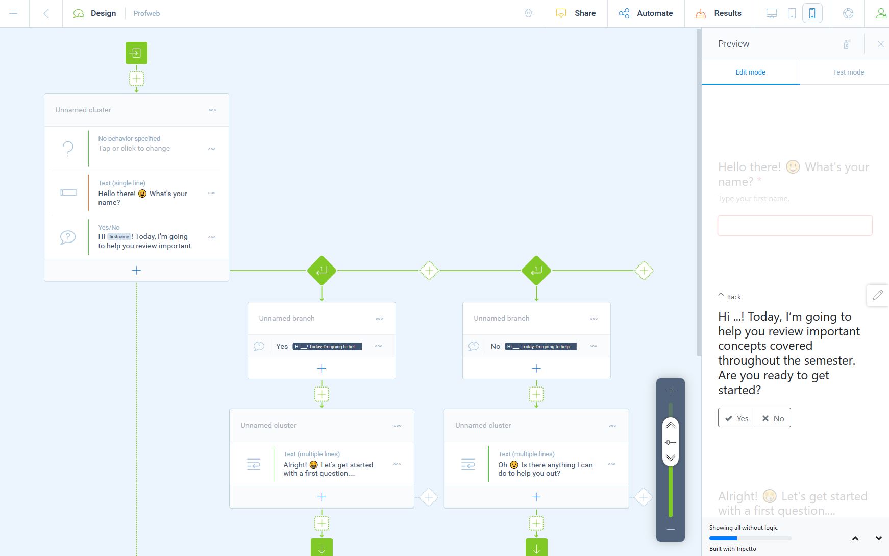Viewport: 889px width, 556px height.
Task: Add condition to the No branch
Action: pyautogui.click(x=536, y=368)
